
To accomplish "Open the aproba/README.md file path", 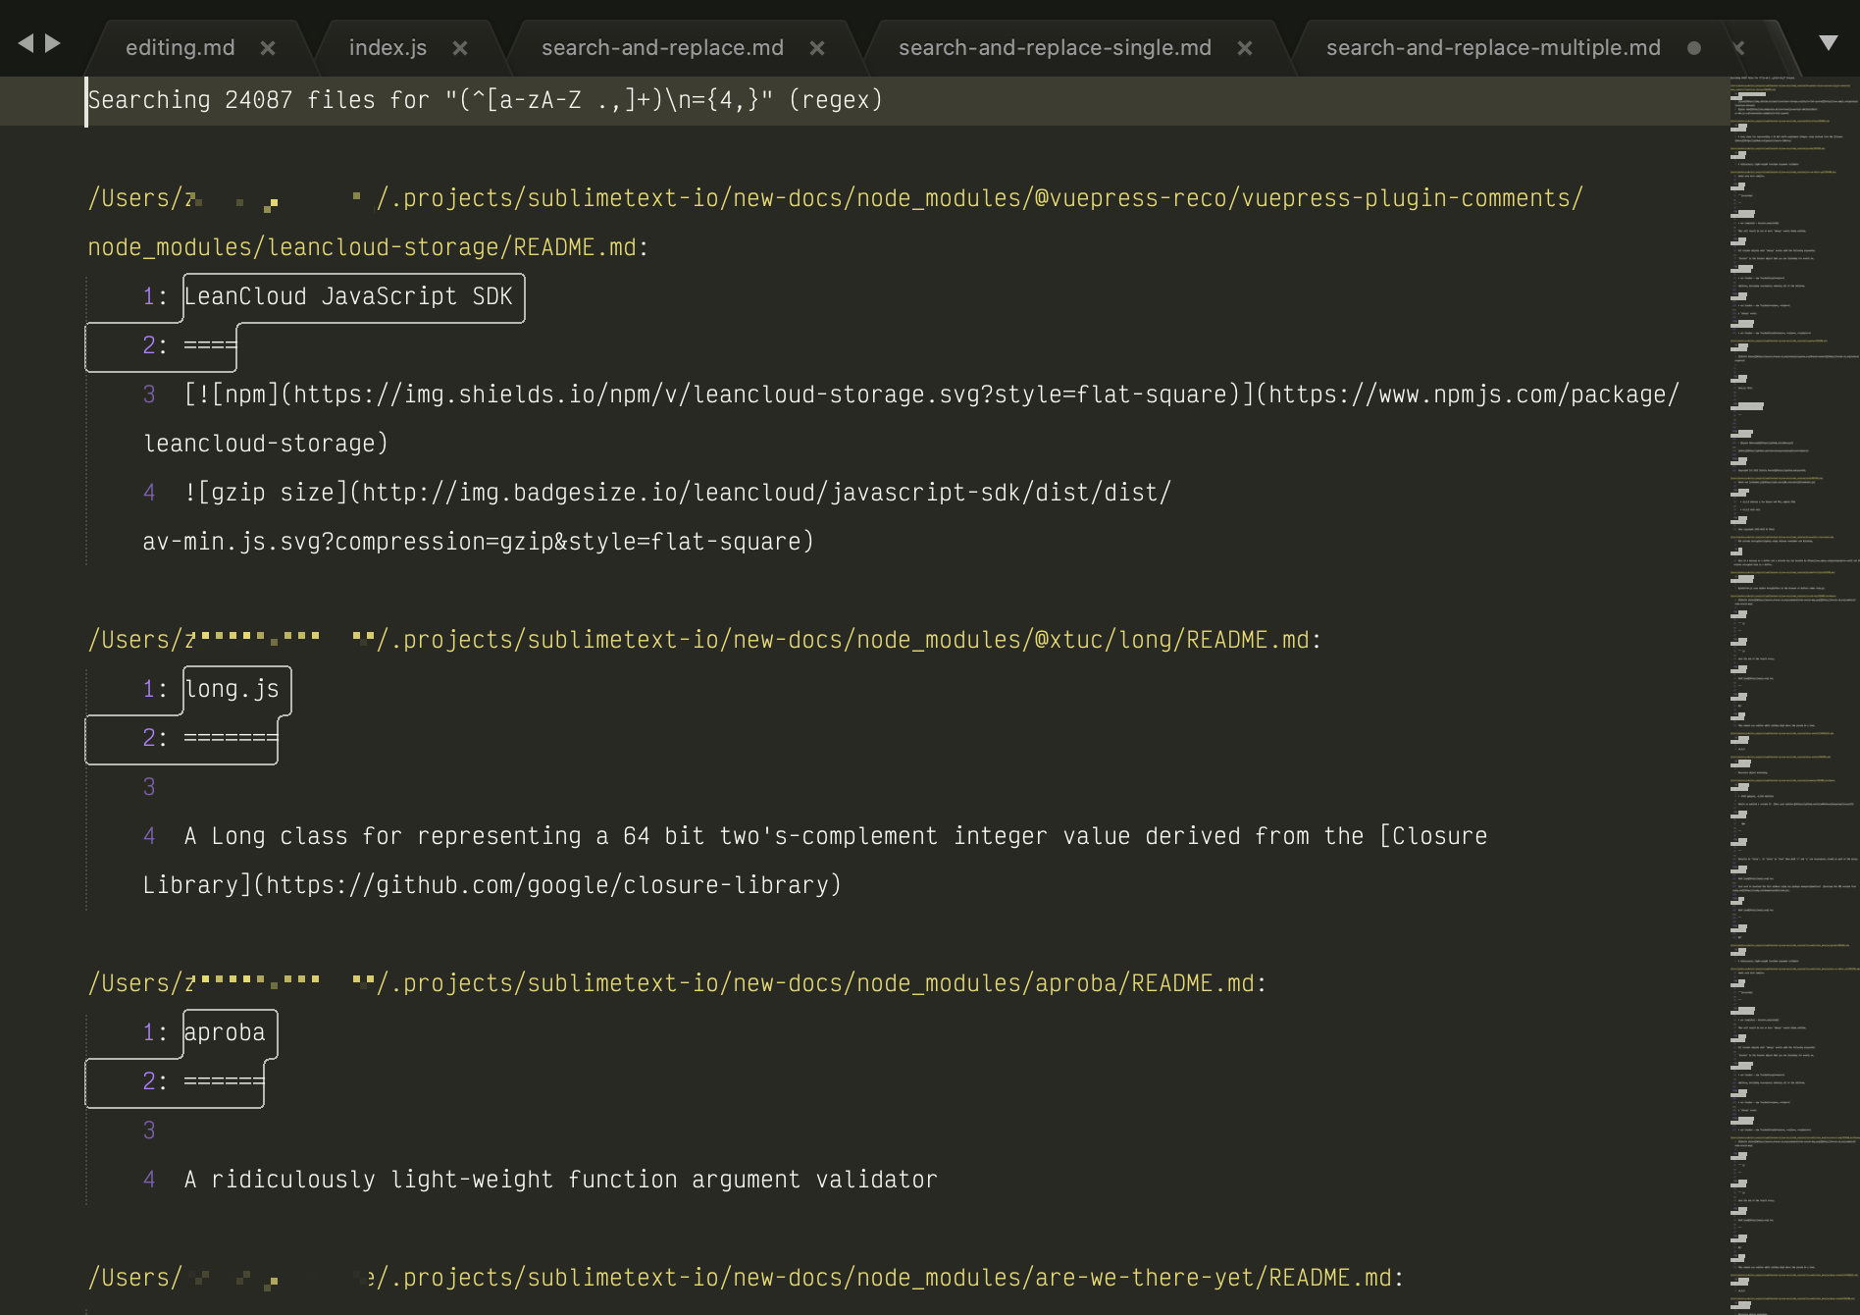I will coord(678,983).
